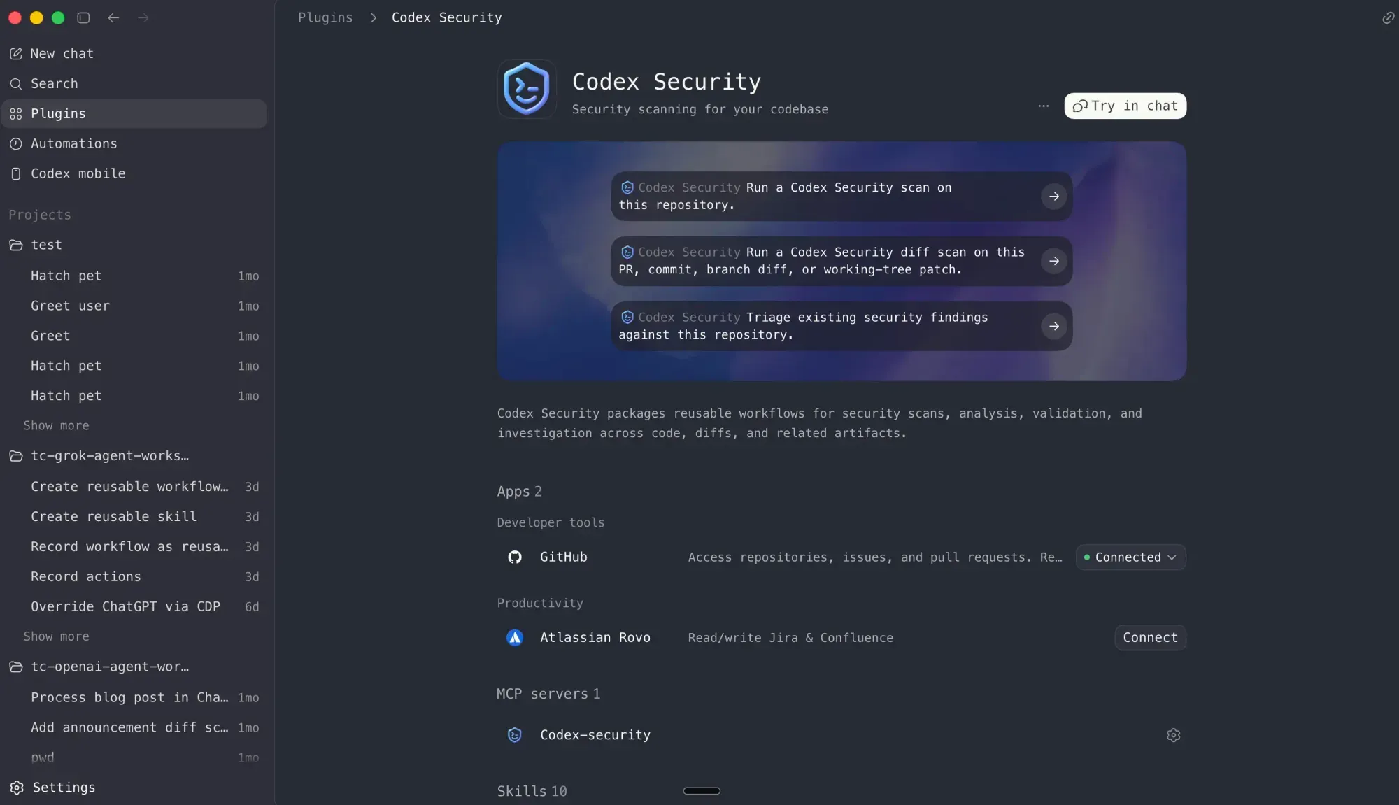The height and width of the screenshot is (805, 1399).
Task: Connect Atlassian Rovo
Action: pos(1150,638)
